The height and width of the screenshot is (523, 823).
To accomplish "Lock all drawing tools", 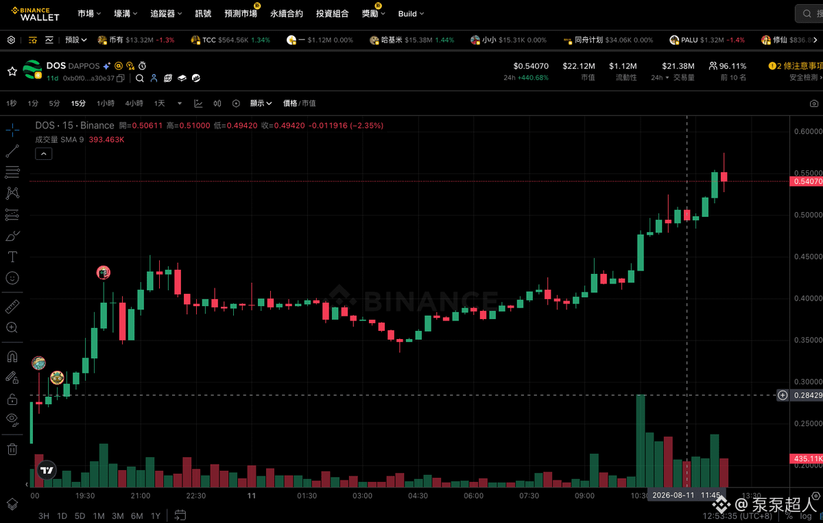I will pos(12,398).
